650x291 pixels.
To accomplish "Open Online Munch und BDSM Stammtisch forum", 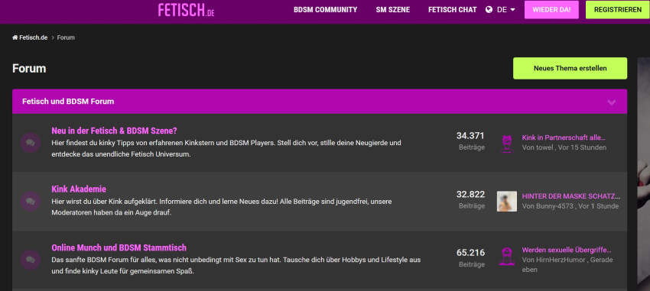I will click(119, 247).
